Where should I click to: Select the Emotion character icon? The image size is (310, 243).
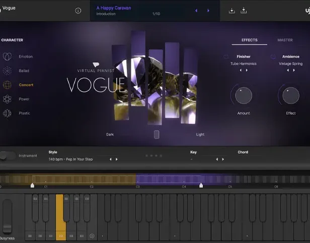(x=7, y=56)
